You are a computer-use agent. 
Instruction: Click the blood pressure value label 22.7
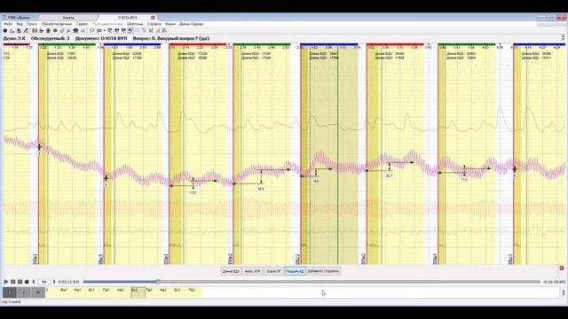point(389,175)
